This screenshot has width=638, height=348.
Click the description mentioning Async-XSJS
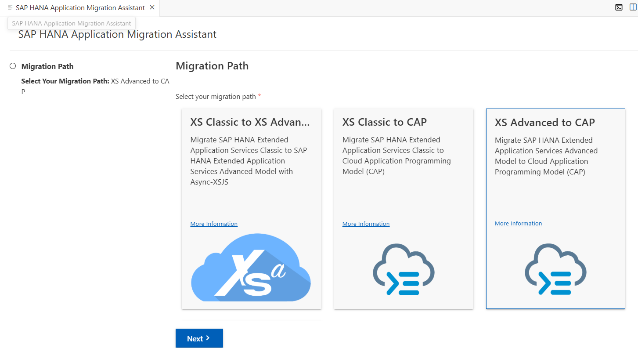(249, 161)
